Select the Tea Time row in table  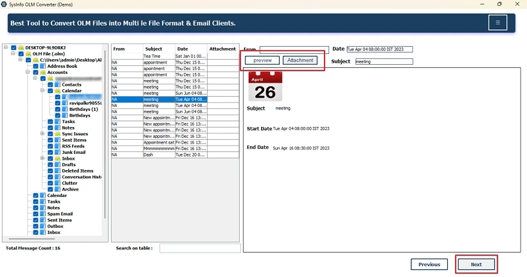click(175, 56)
